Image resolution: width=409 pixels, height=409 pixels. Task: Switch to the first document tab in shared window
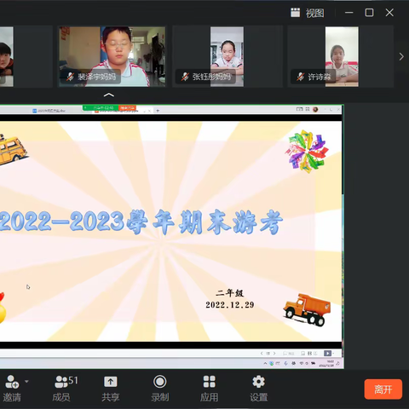(x=49, y=111)
